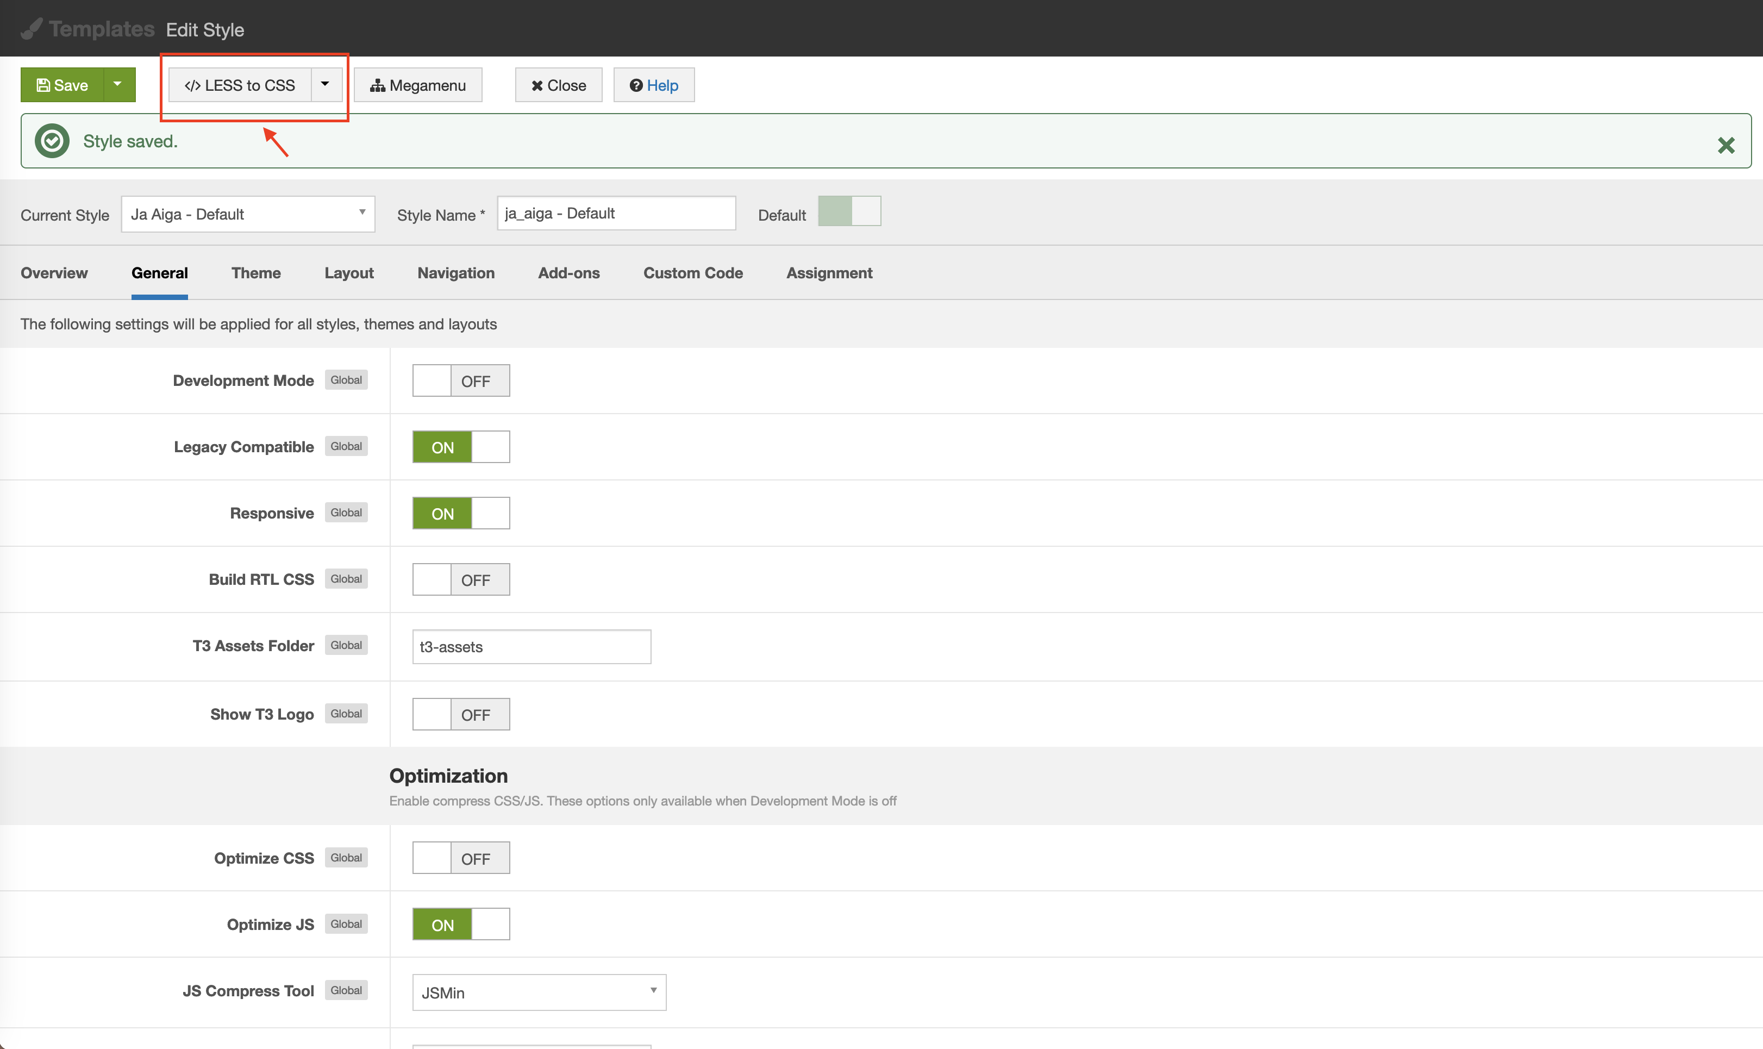1763x1049 pixels.
Task: Enable the Optimize CSS switch
Action: [x=461, y=858]
